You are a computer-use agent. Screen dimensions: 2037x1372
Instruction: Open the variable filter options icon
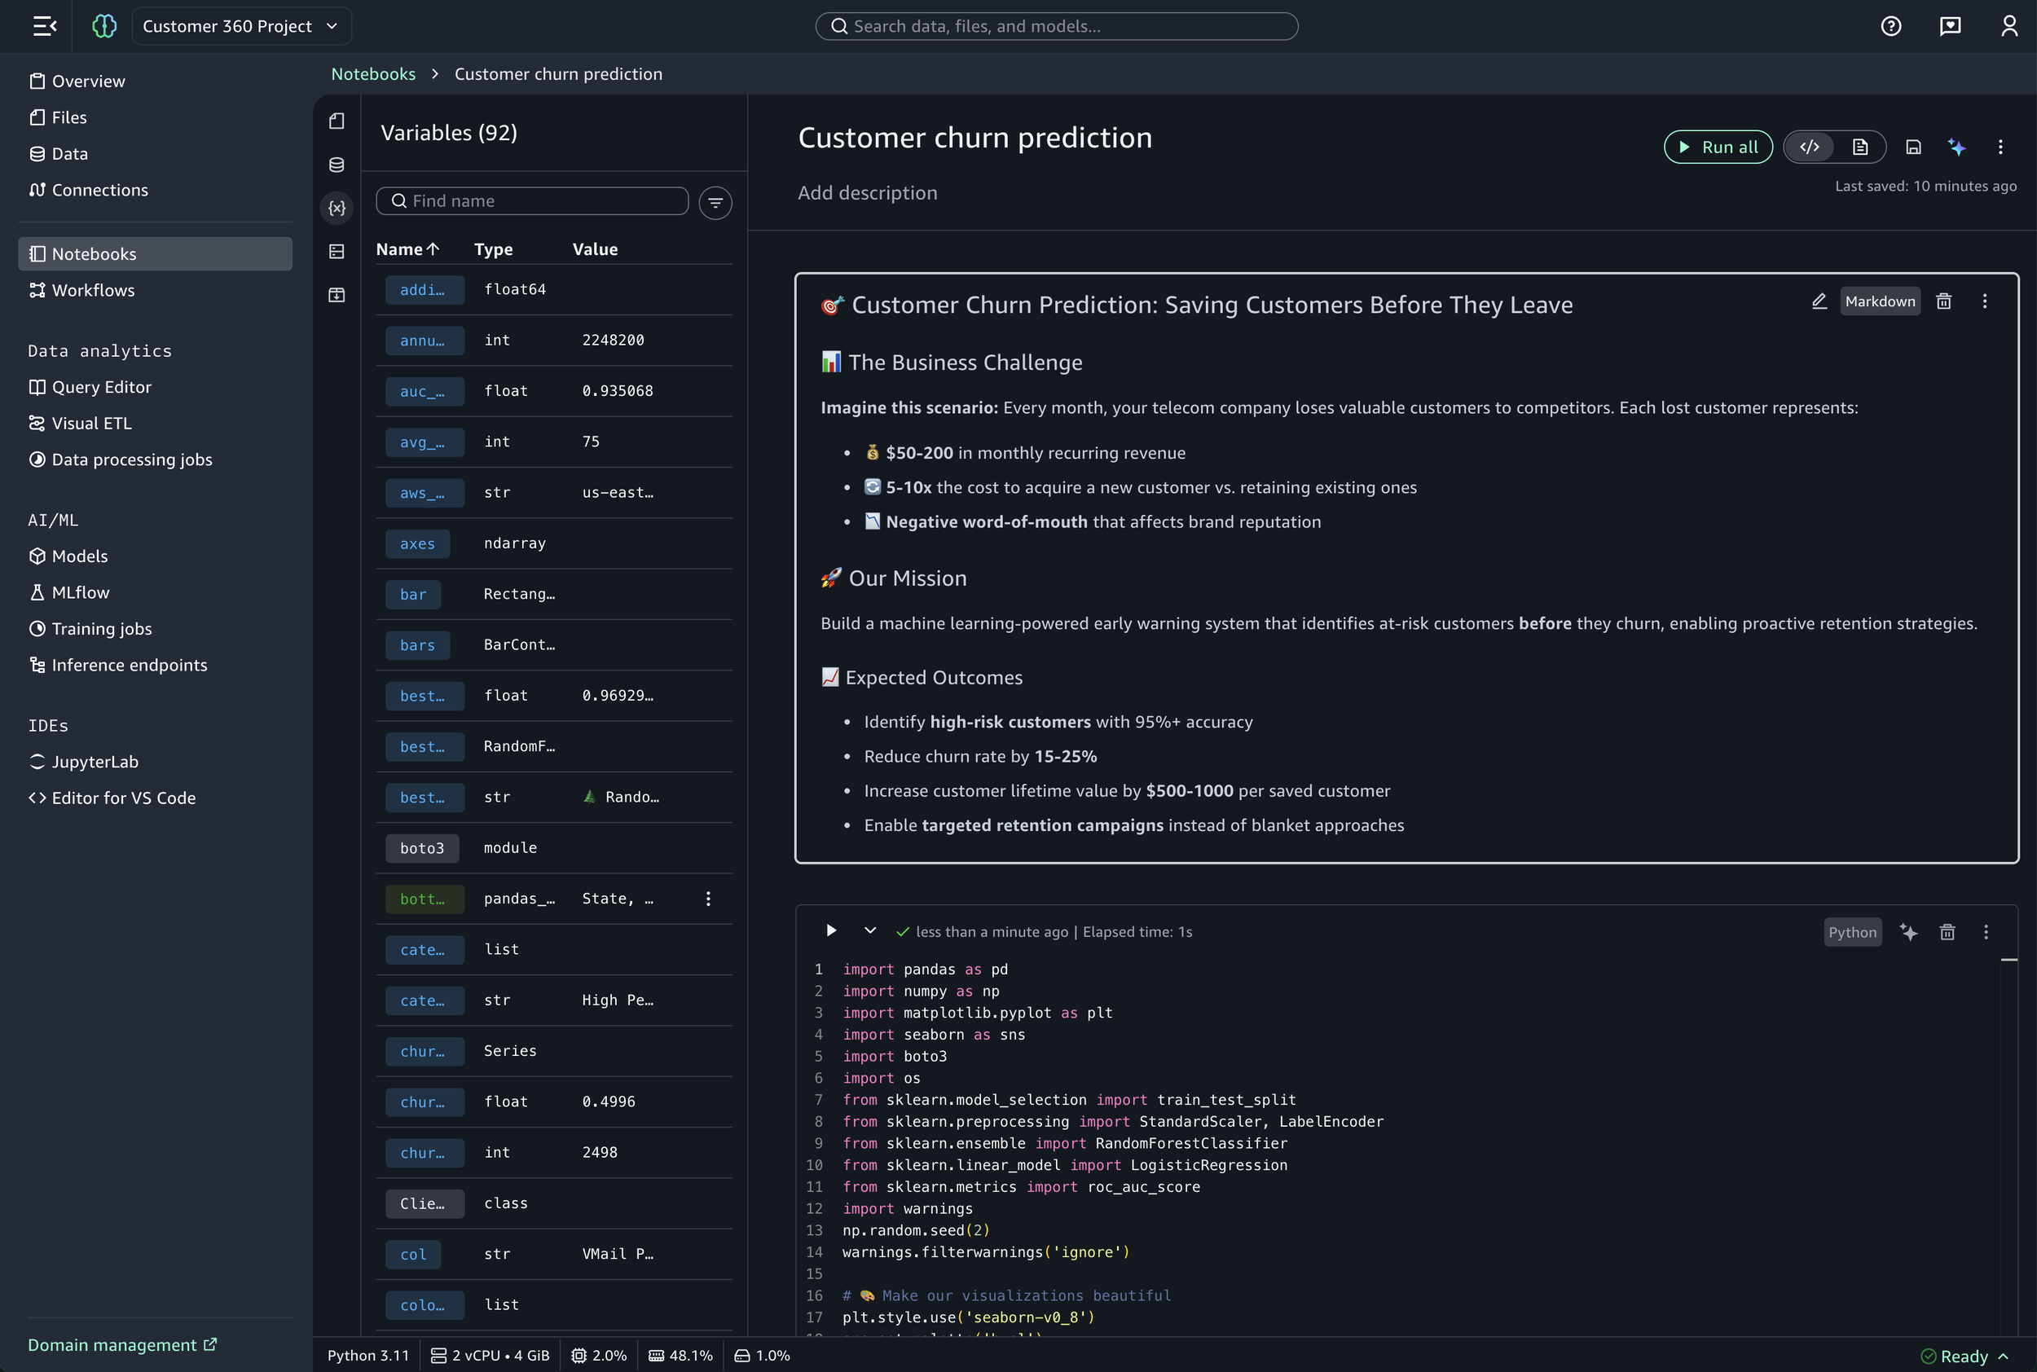[715, 202]
